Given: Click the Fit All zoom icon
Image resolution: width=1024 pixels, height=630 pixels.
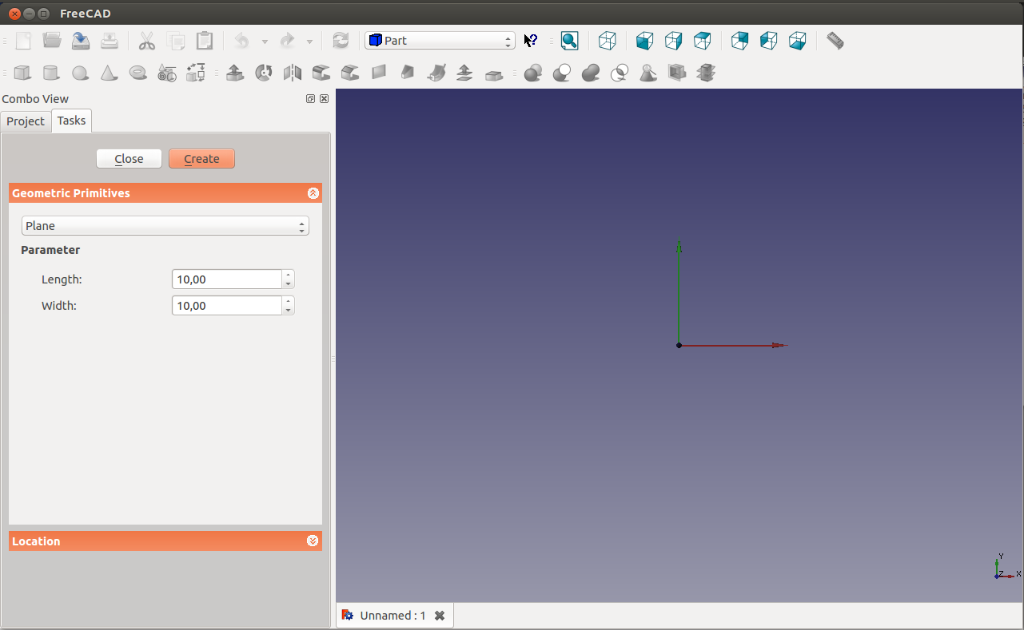Looking at the screenshot, I should pyautogui.click(x=569, y=41).
